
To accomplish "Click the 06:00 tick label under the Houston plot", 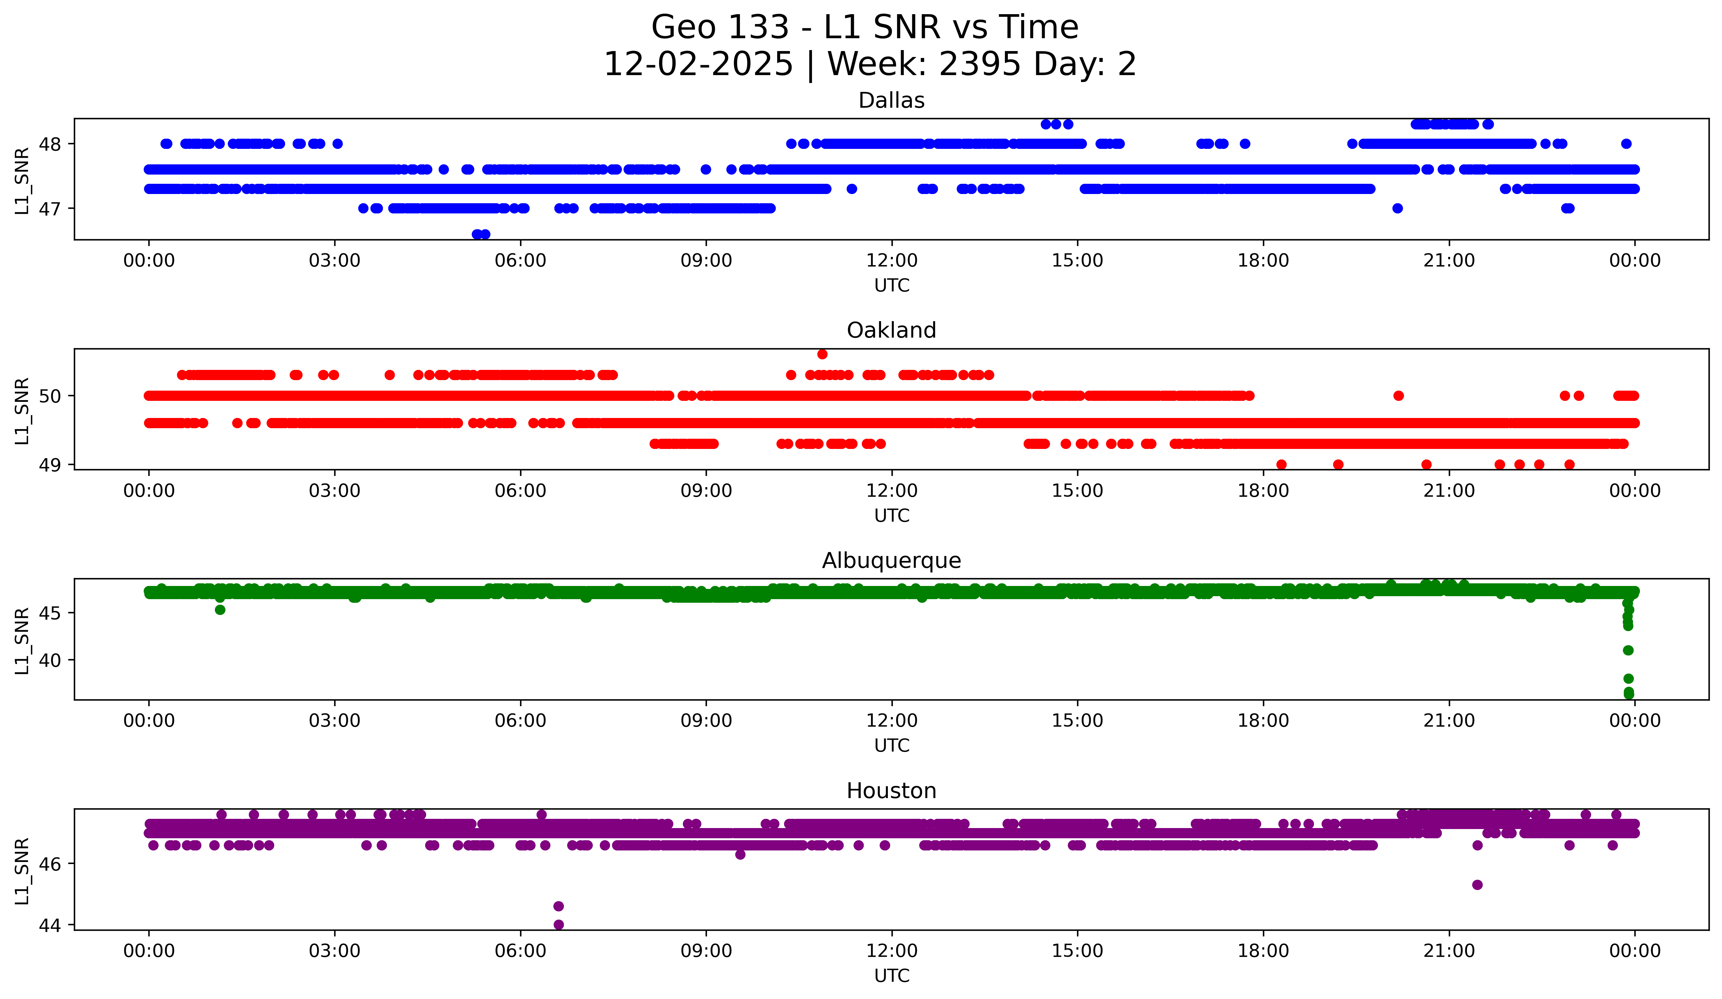I will [520, 951].
